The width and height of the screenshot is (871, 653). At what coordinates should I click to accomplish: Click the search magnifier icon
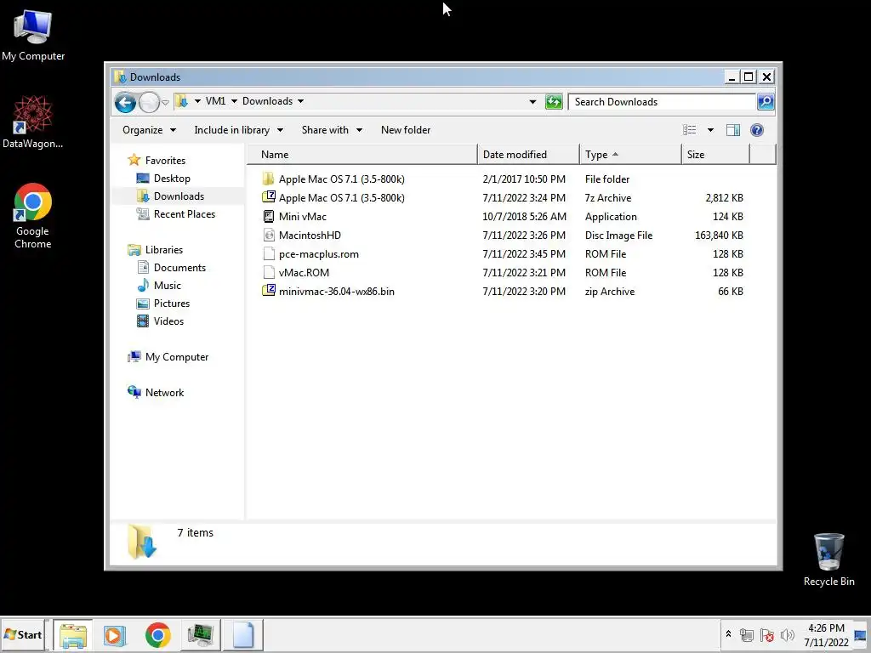coord(766,102)
